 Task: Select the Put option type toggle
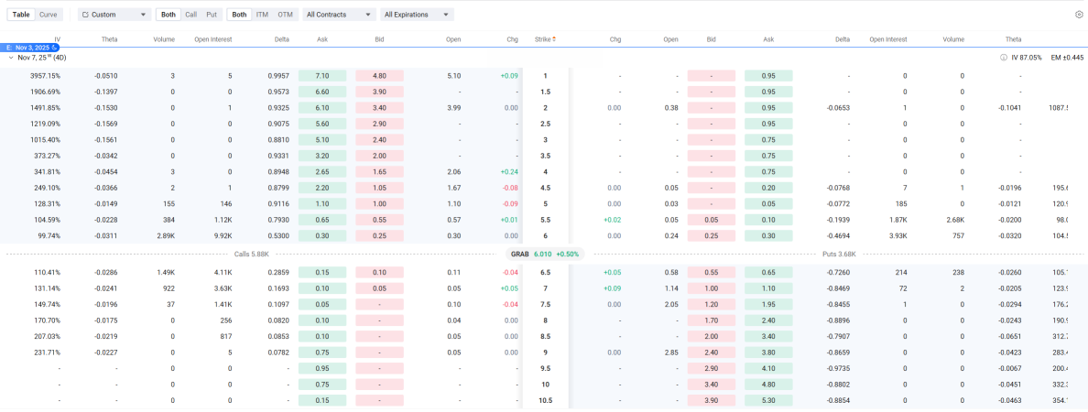(212, 15)
